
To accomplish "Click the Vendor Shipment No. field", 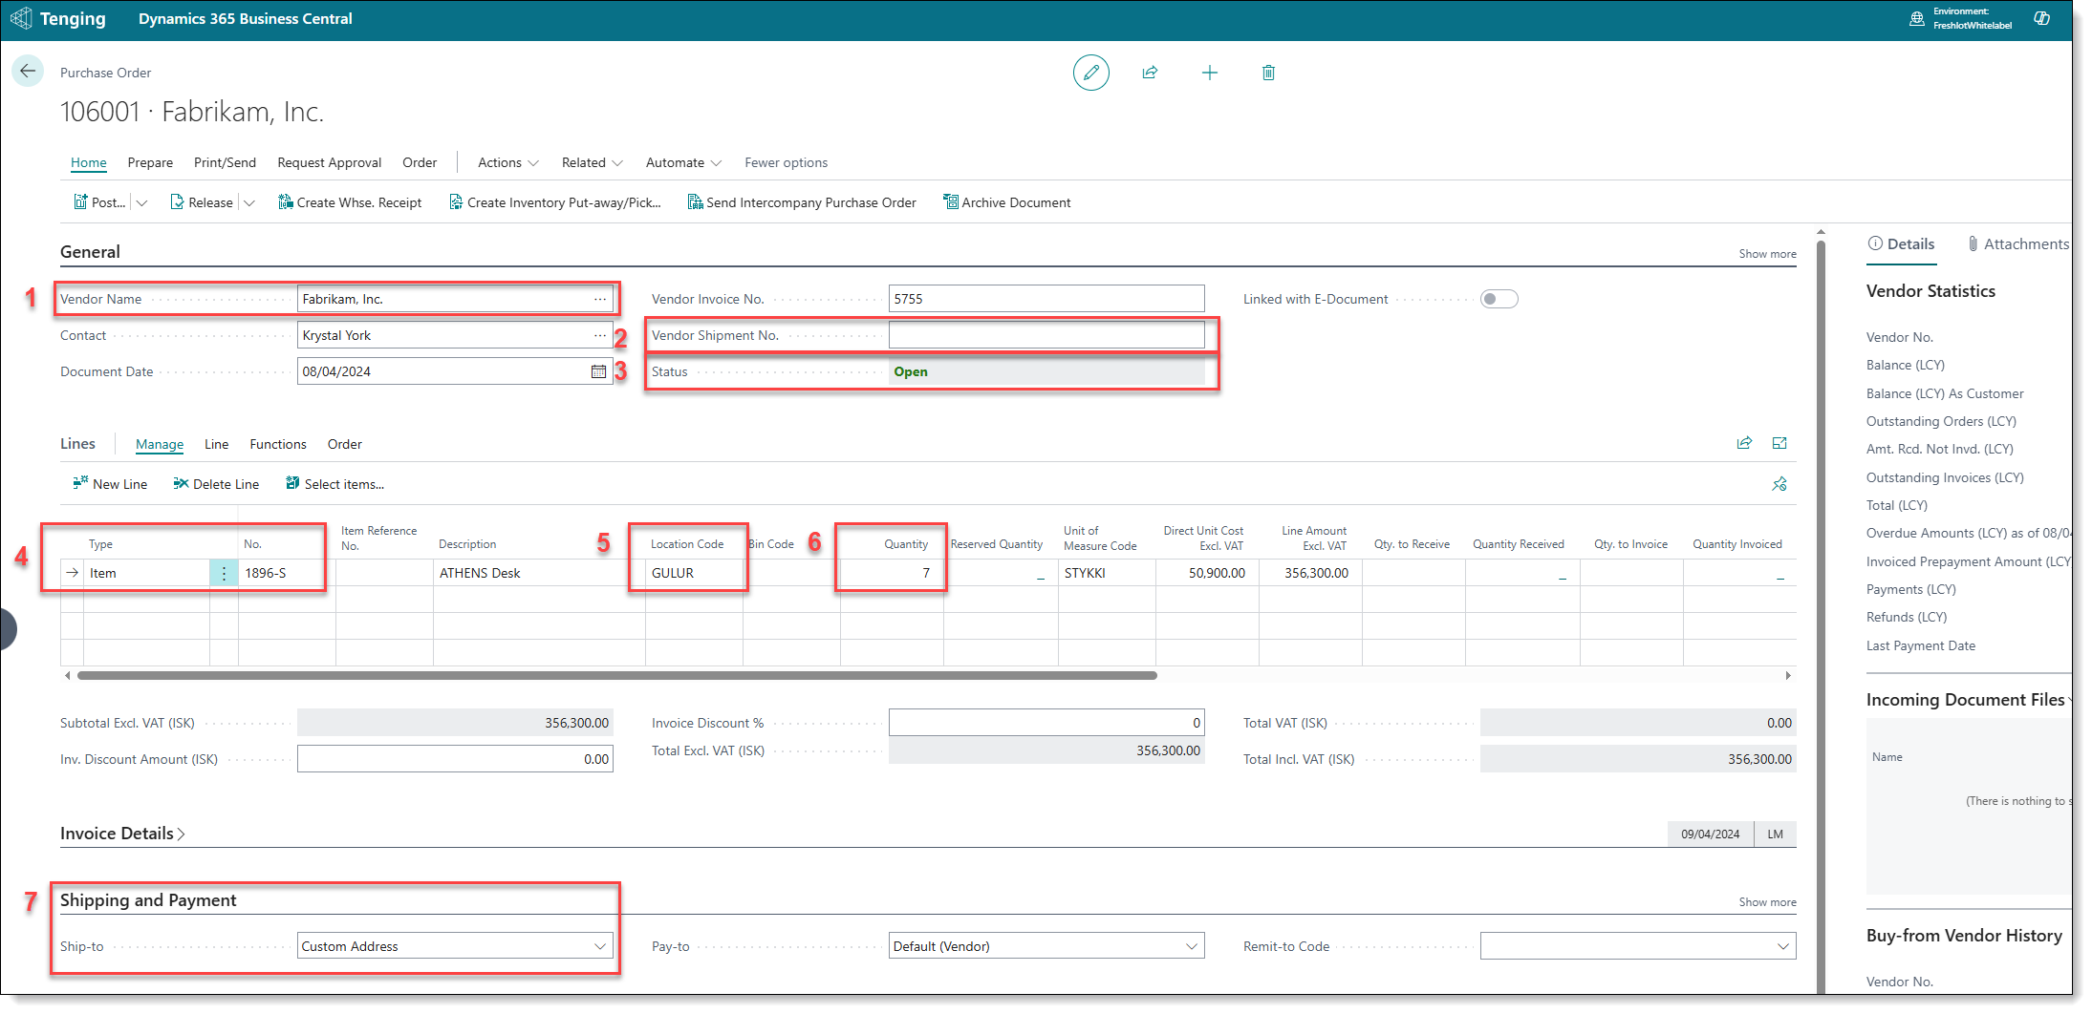I will [x=1046, y=335].
